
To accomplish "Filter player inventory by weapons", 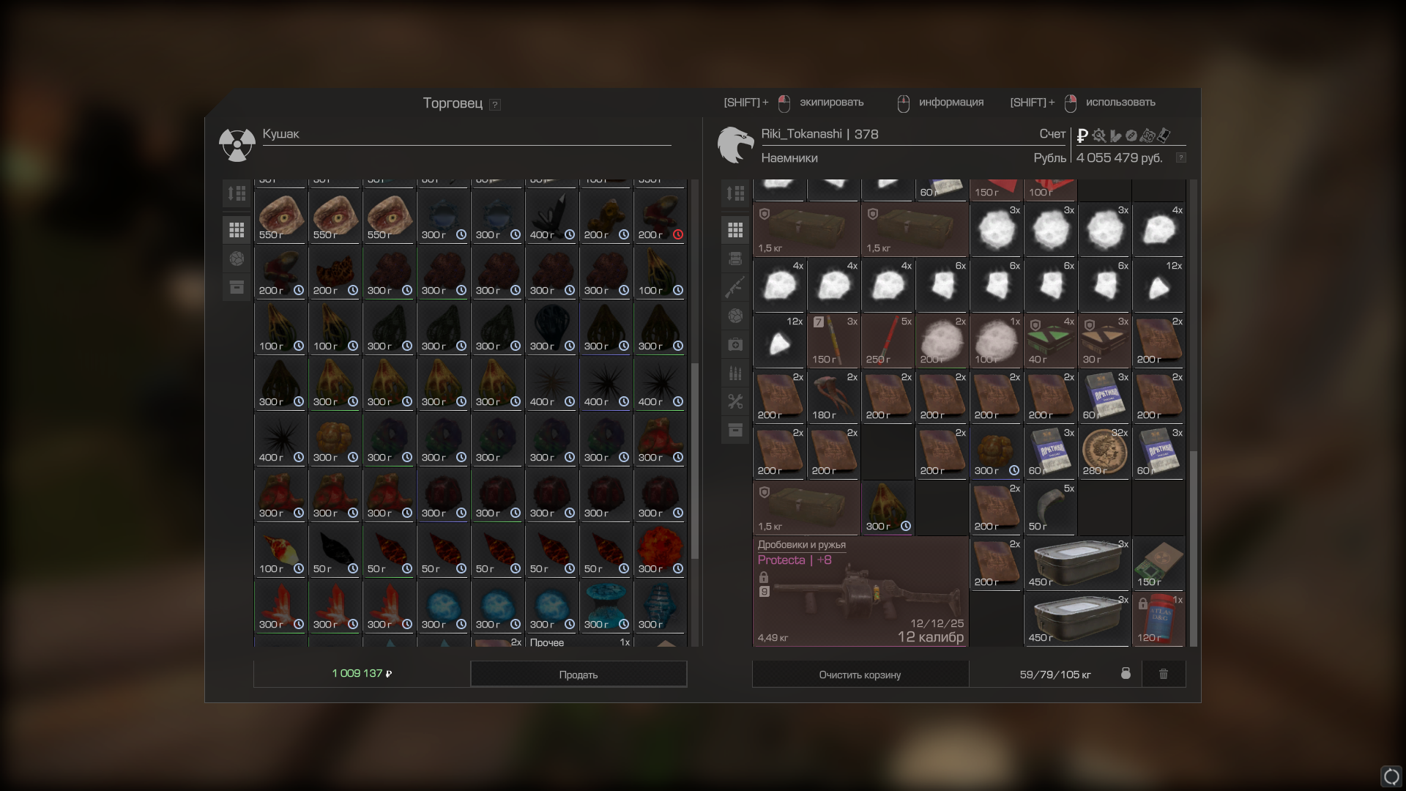I will click(735, 287).
